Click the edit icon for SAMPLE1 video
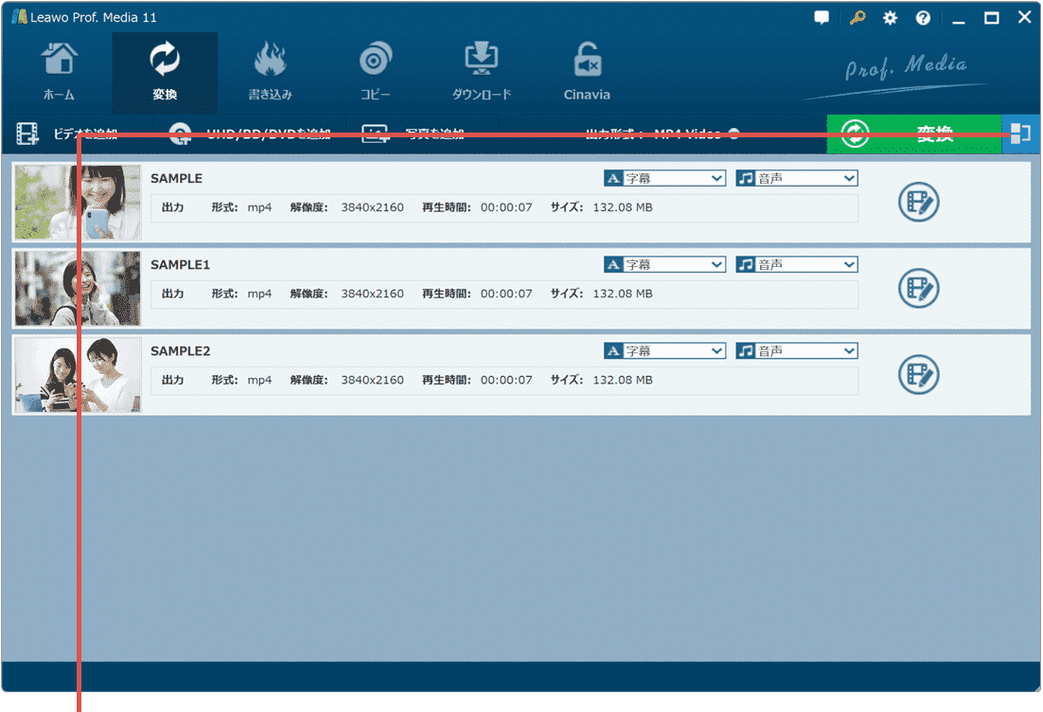 pyautogui.click(x=918, y=288)
